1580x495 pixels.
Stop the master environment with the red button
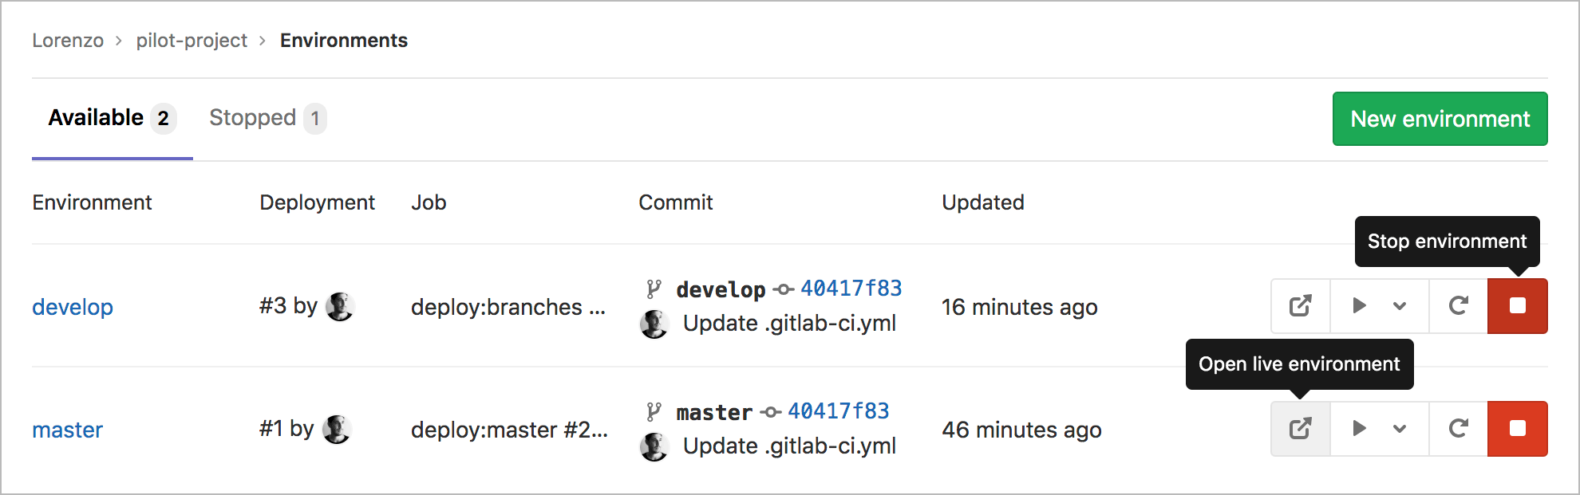1518,429
